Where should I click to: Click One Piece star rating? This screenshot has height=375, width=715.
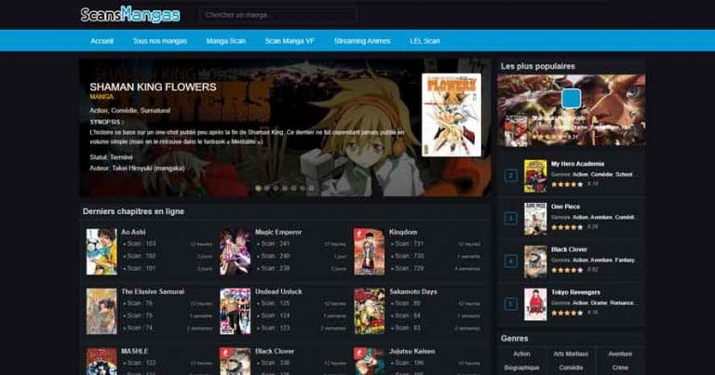(x=567, y=227)
